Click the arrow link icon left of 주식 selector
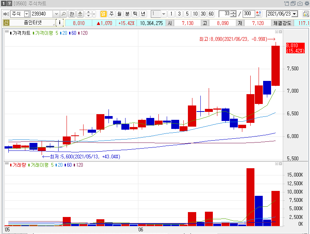The image size is (310, 234). (x=6, y=14)
